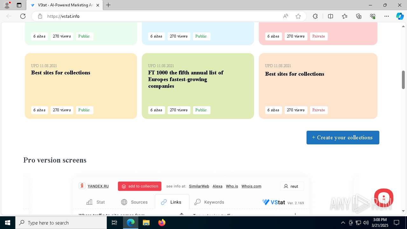407x229 pixels.
Task: Click Private tag on the peach card
Action: click(x=319, y=110)
